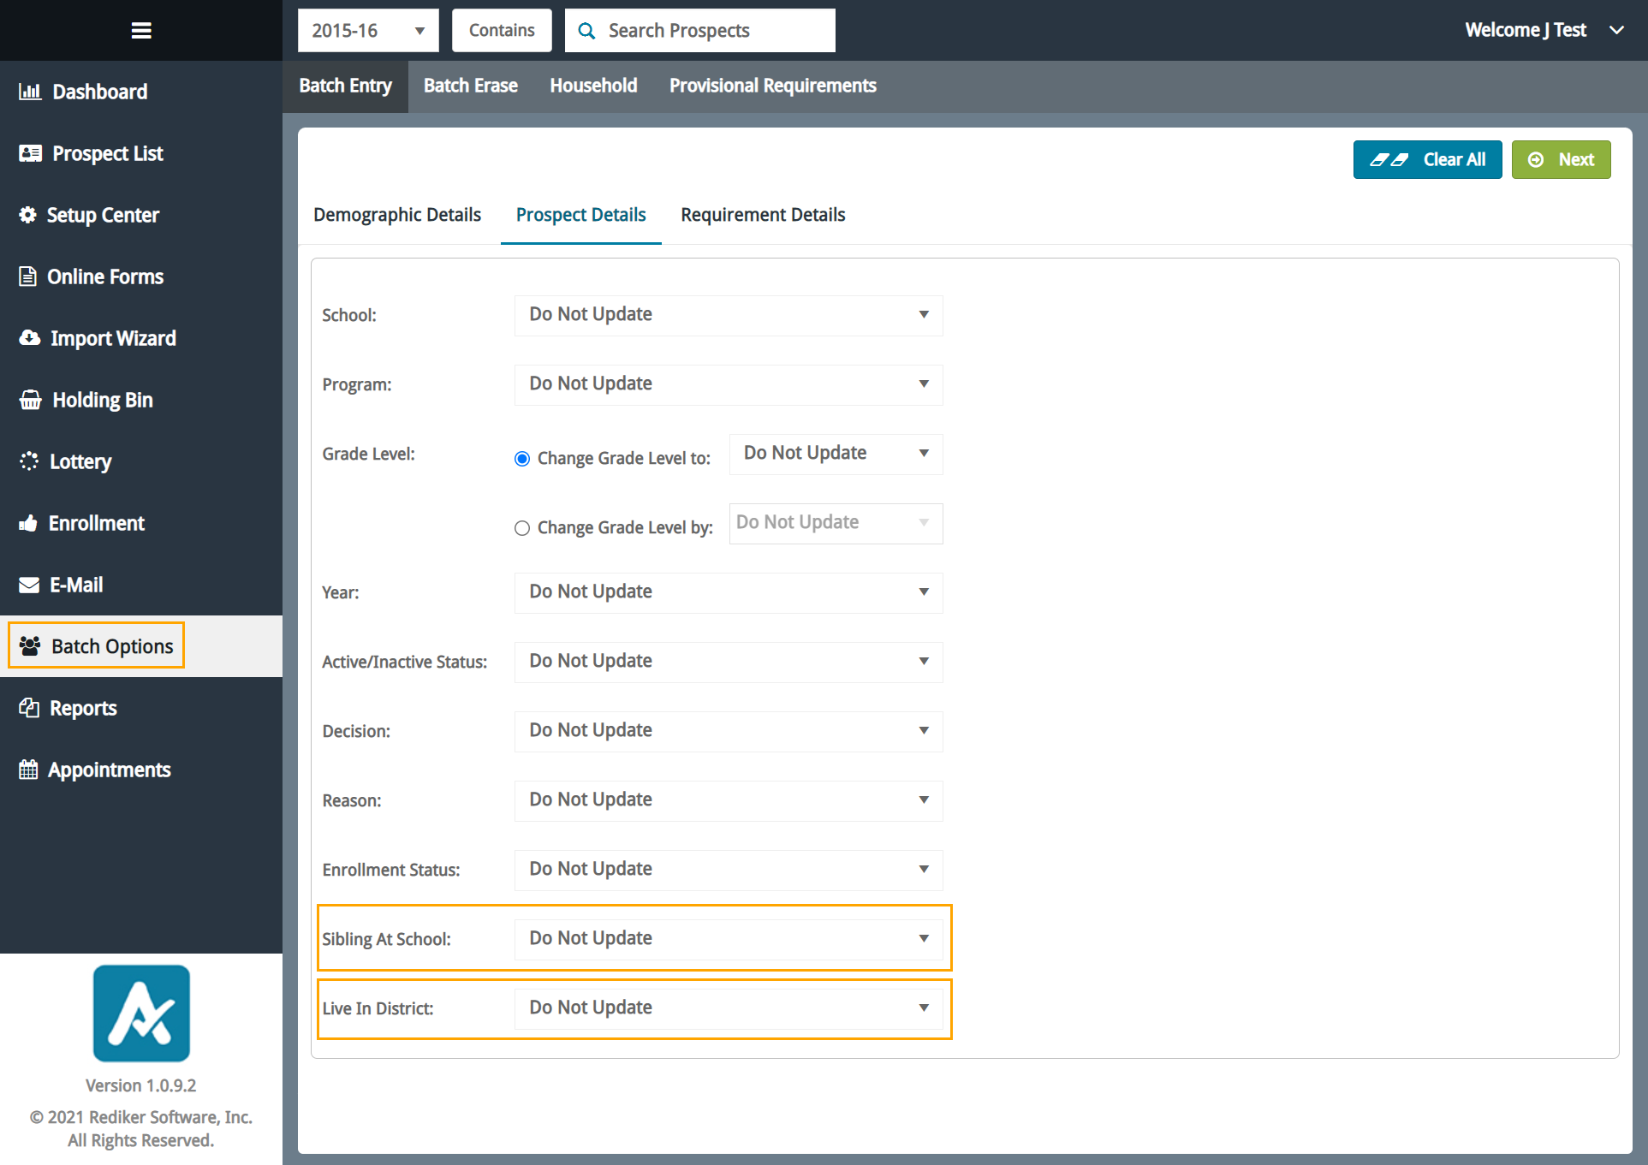Open the 2015-16 year dropdown
The image size is (1648, 1165).
pyautogui.click(x=368, y=31)
